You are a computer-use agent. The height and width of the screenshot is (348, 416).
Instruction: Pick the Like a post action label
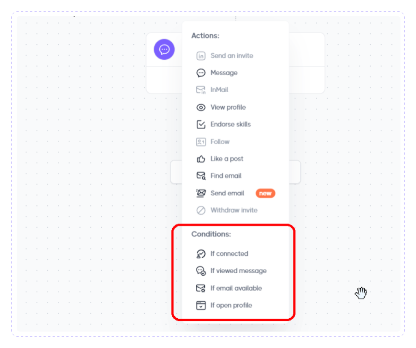pos(227,159)
